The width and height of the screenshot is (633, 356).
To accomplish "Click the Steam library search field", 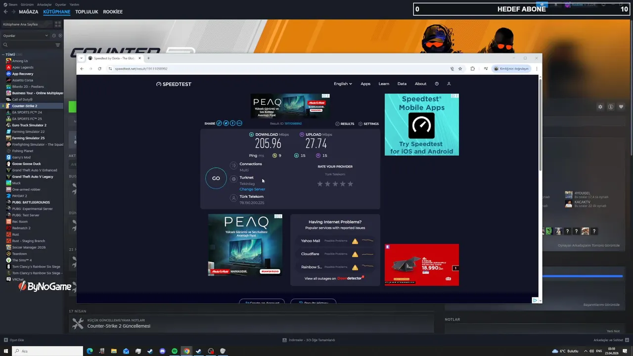I will pyautogui.click(x=28, y=45).
